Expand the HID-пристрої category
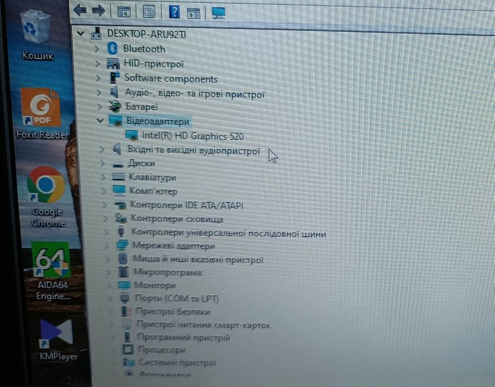This screenshot has height=387, width=495. coord(98,64)
